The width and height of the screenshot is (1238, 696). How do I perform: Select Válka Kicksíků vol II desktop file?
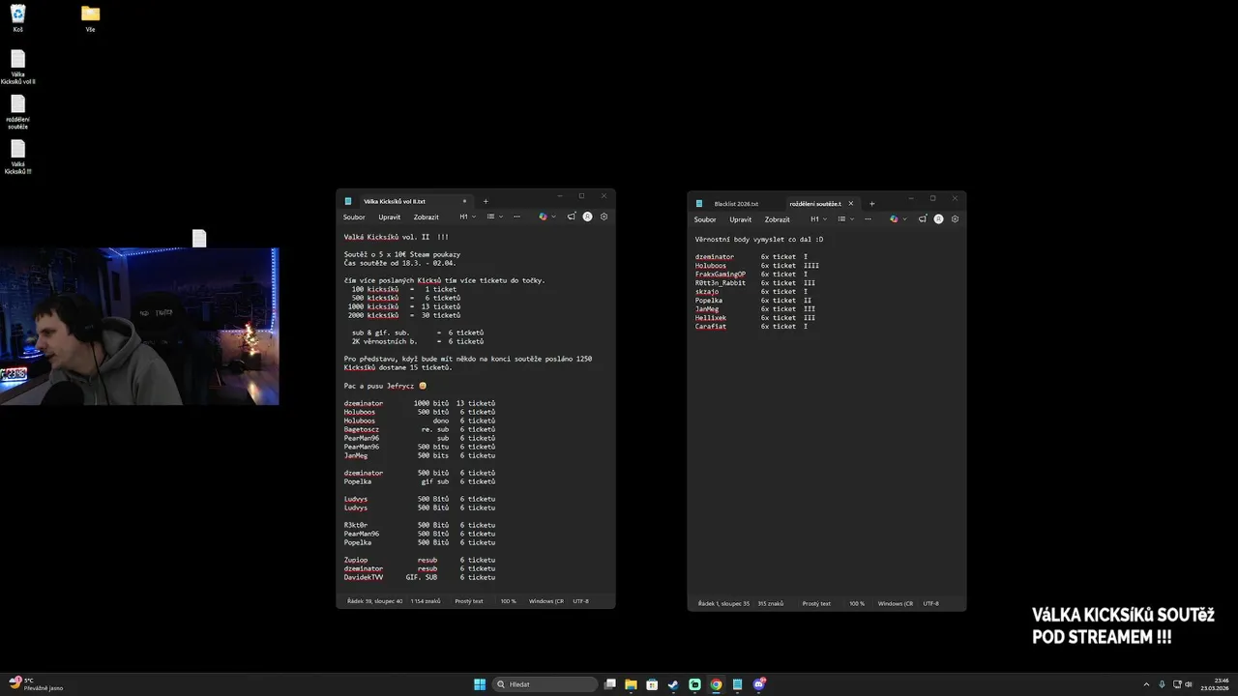tap(17, 68)
